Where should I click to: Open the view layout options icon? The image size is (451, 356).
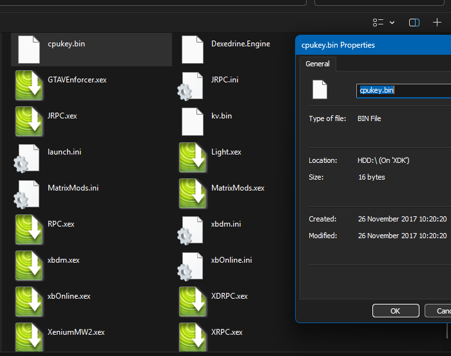pos(378,23)
